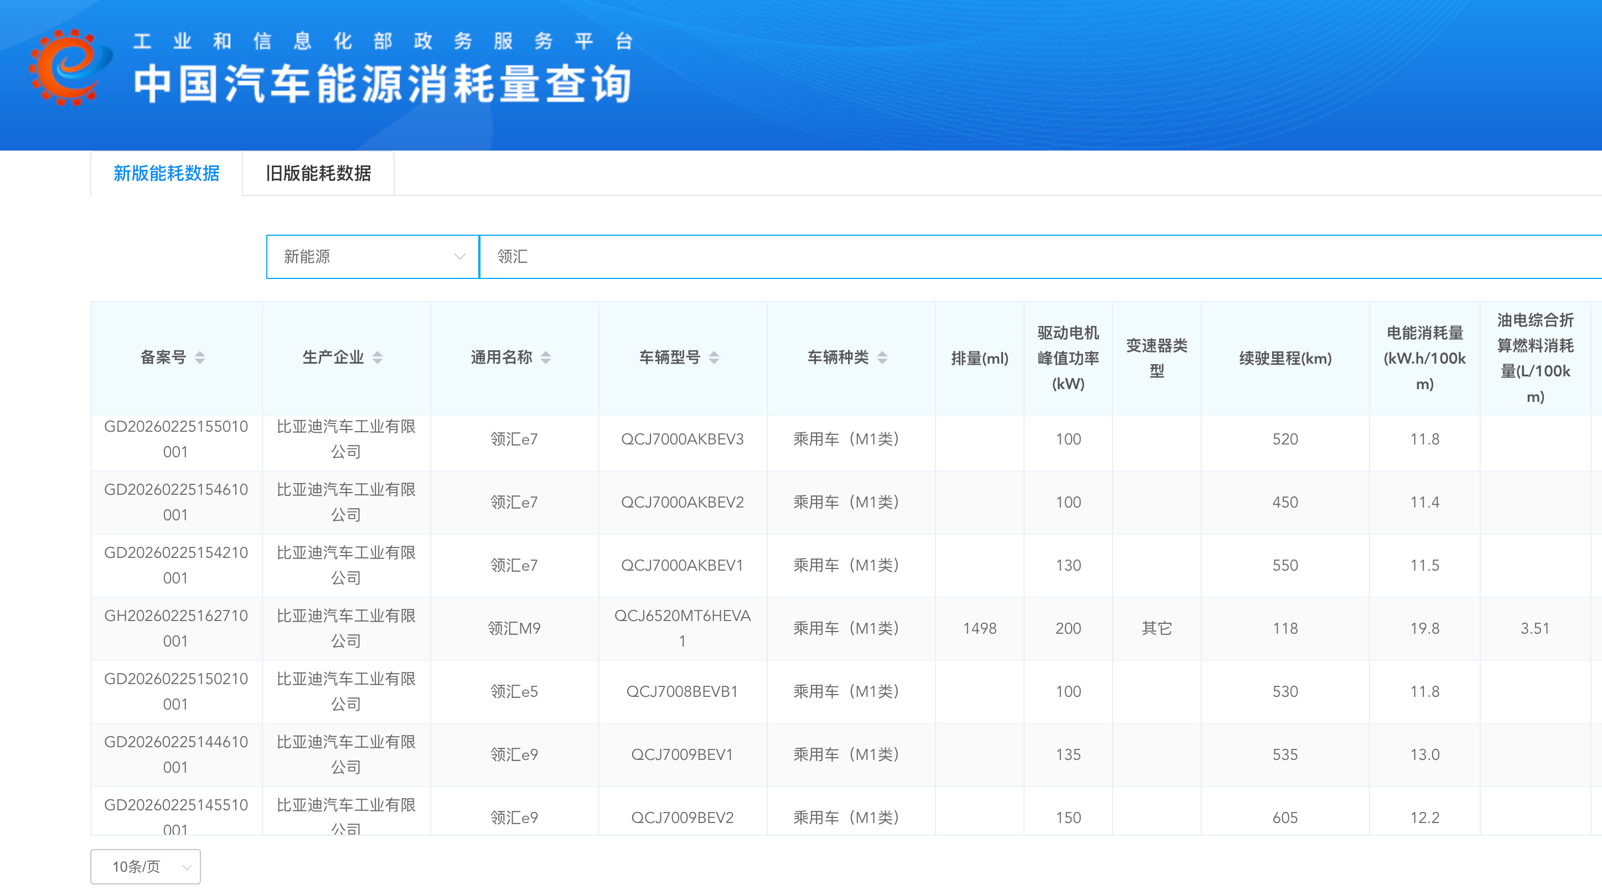Select the QCJ7009BEV1 model cell
1602x890 pixels.
click(682, 754)
